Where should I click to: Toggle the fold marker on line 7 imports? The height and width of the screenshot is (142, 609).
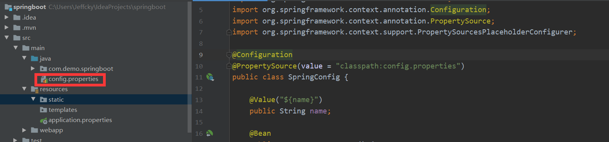tap(229, 32)
